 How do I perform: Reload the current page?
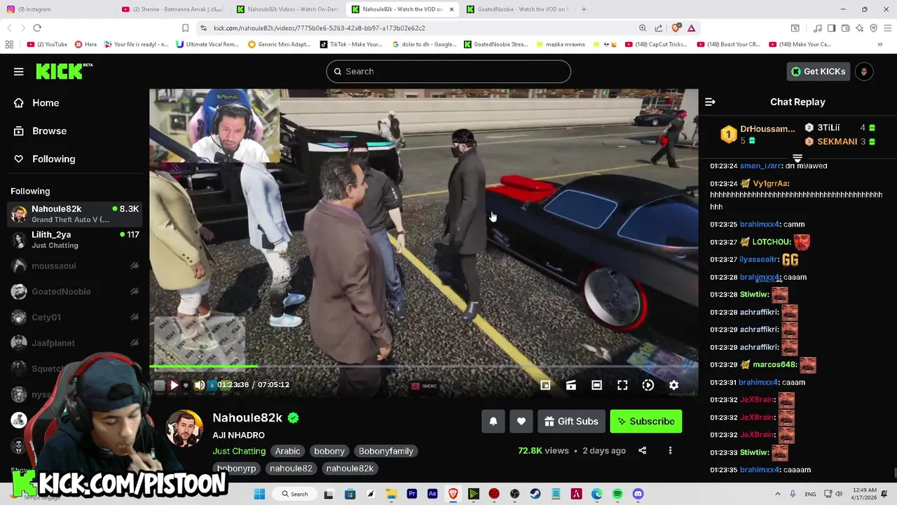point(37,28)
